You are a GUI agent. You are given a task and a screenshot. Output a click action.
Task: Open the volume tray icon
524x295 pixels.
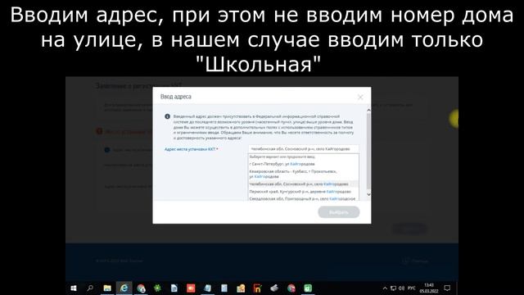402,288
